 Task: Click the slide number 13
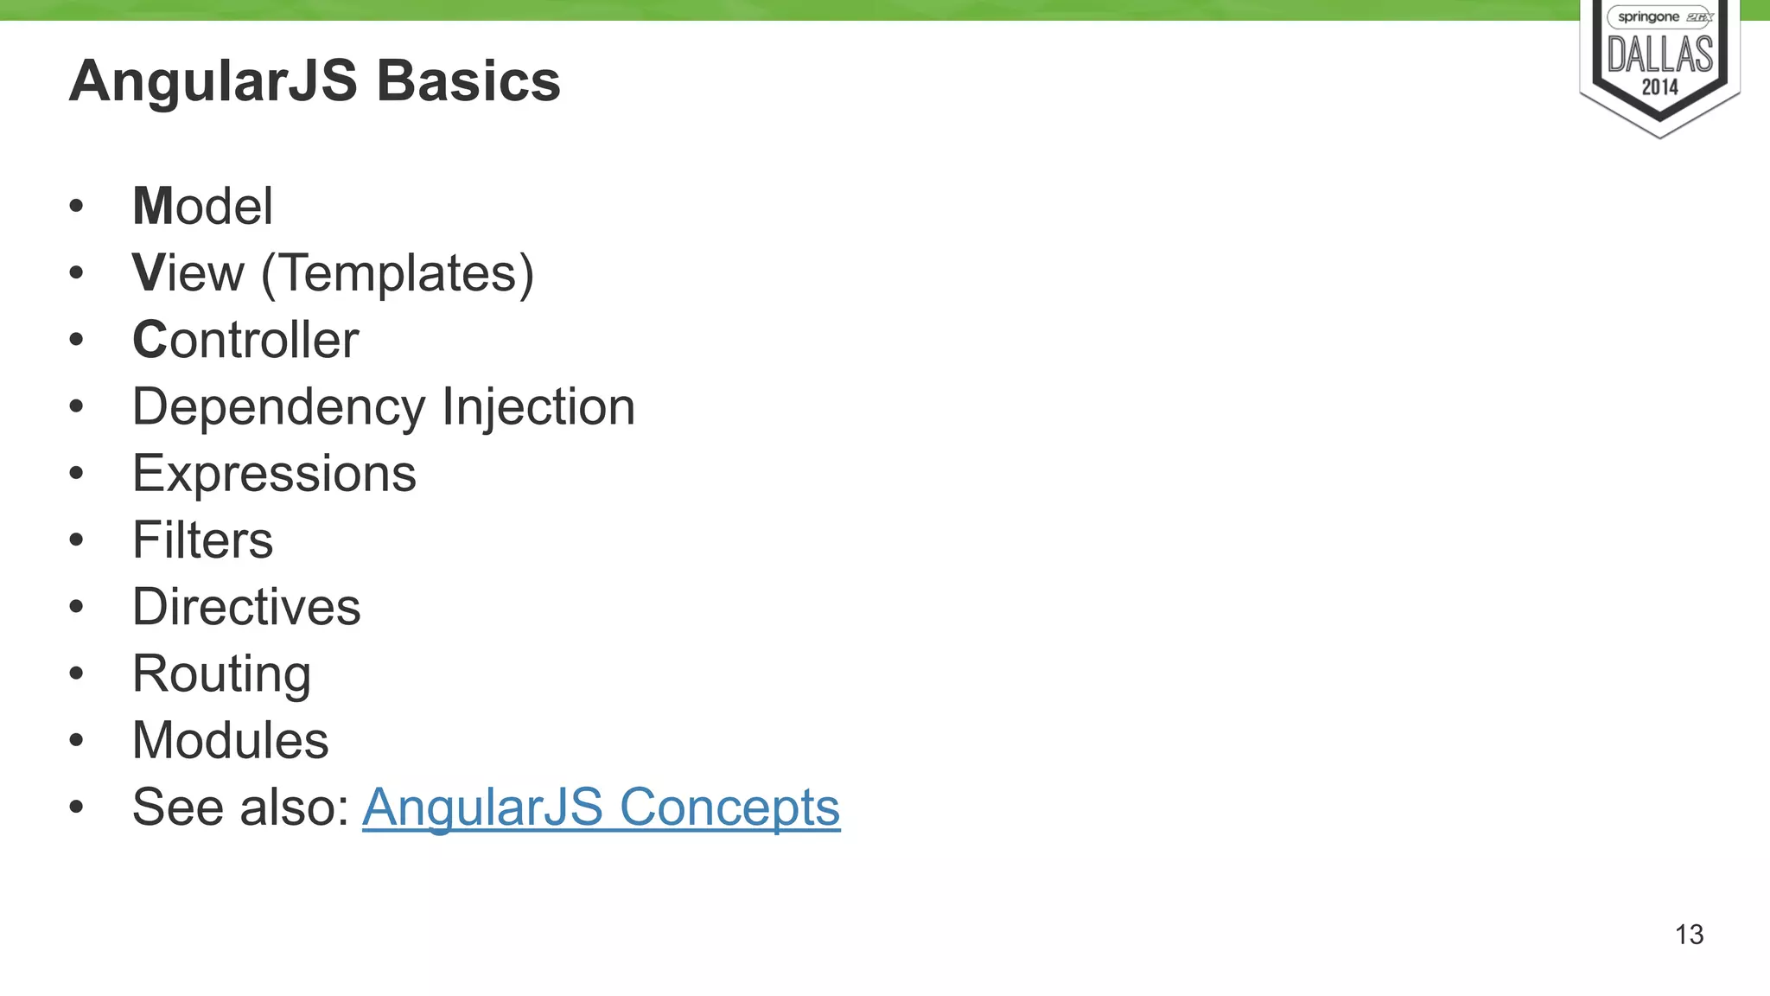(1689, 935)
